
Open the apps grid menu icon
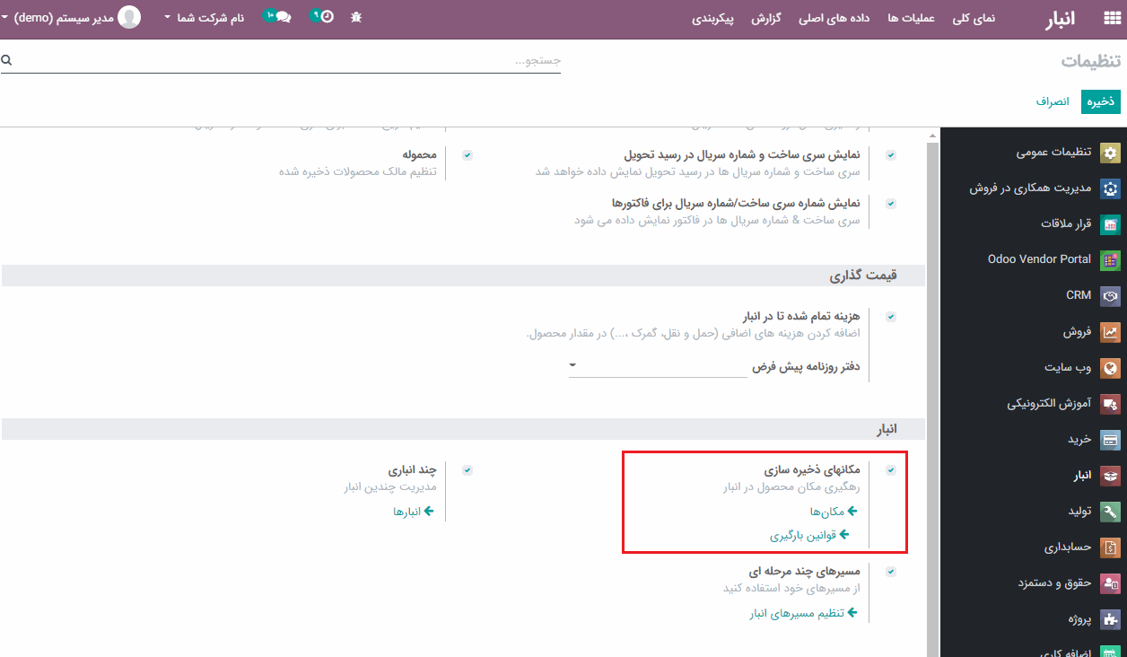click(1113, 18)
